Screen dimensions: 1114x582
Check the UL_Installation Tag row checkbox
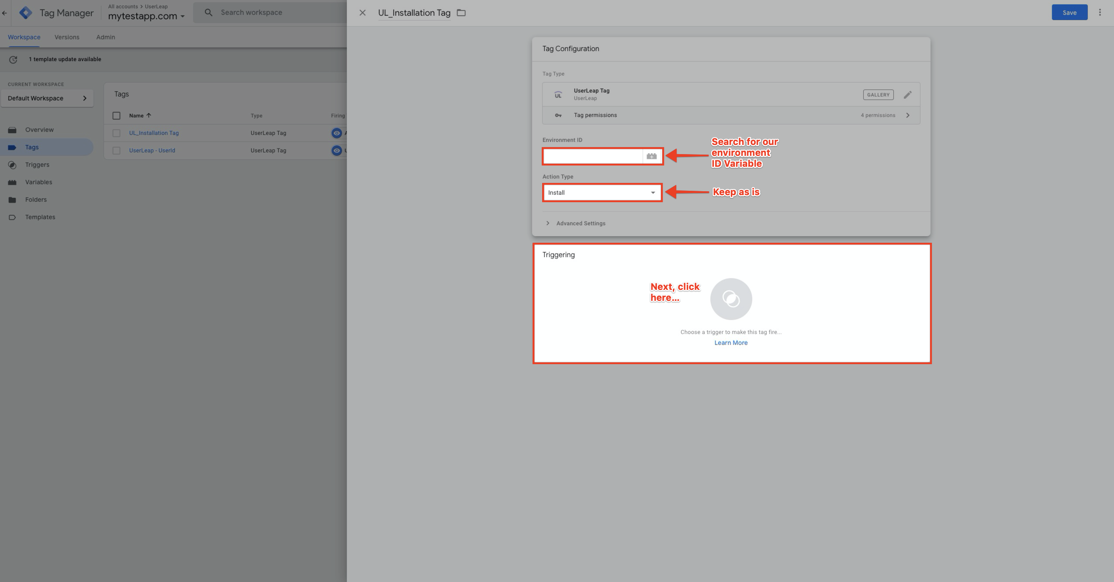(116, 133)
